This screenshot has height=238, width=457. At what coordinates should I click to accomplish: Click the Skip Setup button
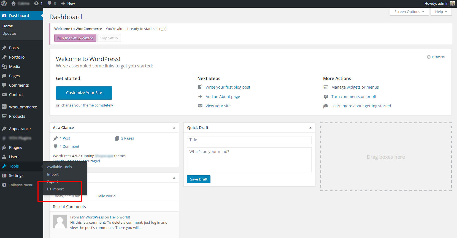coord(109,38)
